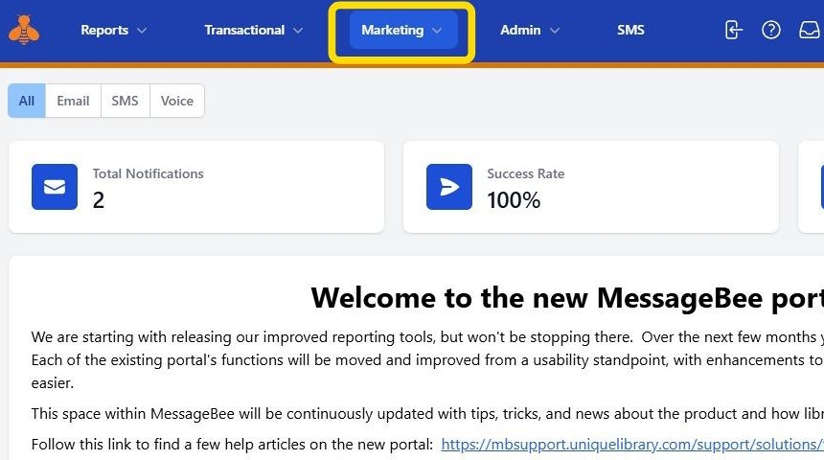Viewport: 824px width, 460px height.
Task: Click the envelope icon on Total Notifications
Action: coord(55,187)
